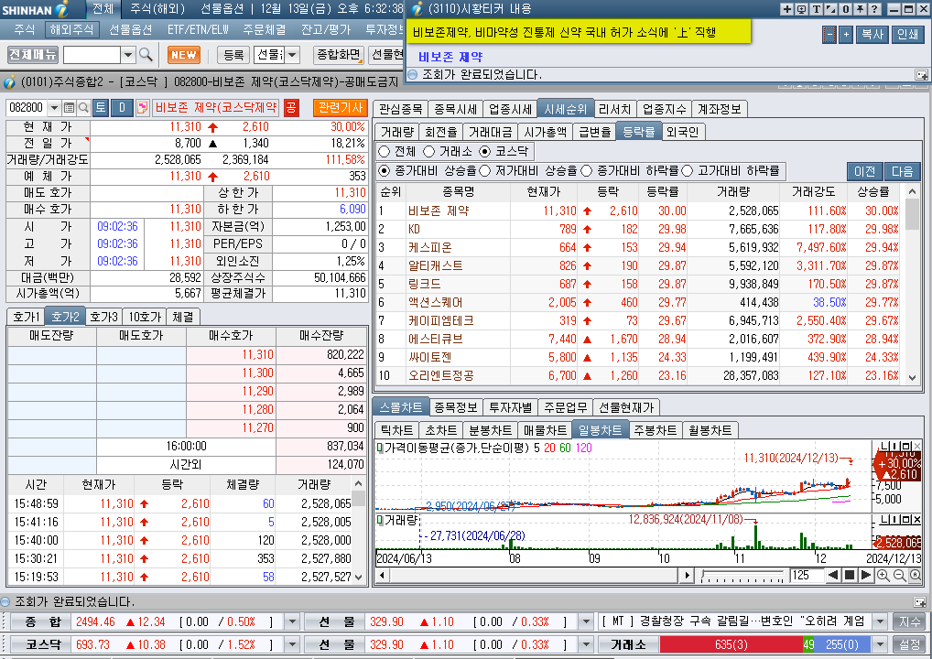The width and height of the screenshot is (932, 659).
Task: Open the stock code 082800 dropdown
Action: pyautogui.click(x=54, y=108)
